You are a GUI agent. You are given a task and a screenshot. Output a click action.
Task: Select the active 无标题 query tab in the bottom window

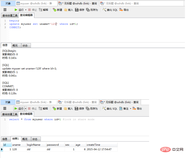point(120,102)
